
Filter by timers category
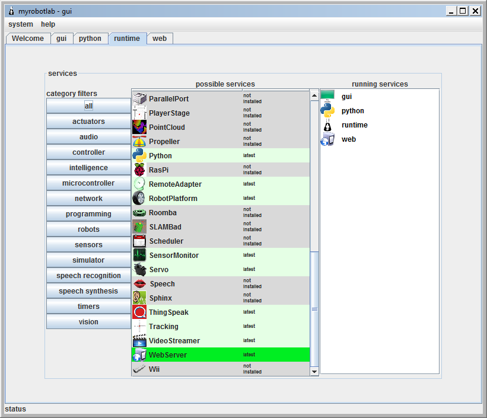coord(88,307)
